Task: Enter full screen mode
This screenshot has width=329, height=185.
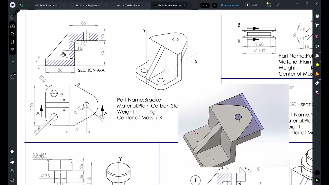Action: click(x=278, y=5)
